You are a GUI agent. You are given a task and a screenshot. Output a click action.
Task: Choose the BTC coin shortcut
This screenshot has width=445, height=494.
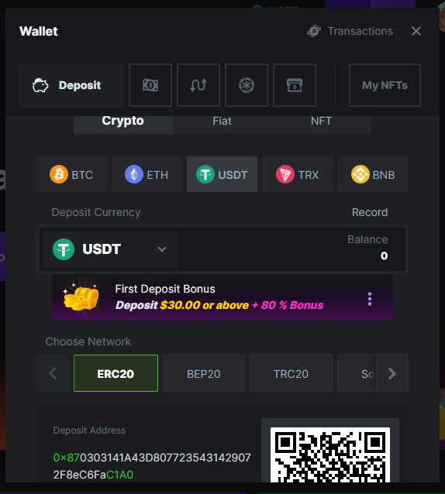coord(71,174)
